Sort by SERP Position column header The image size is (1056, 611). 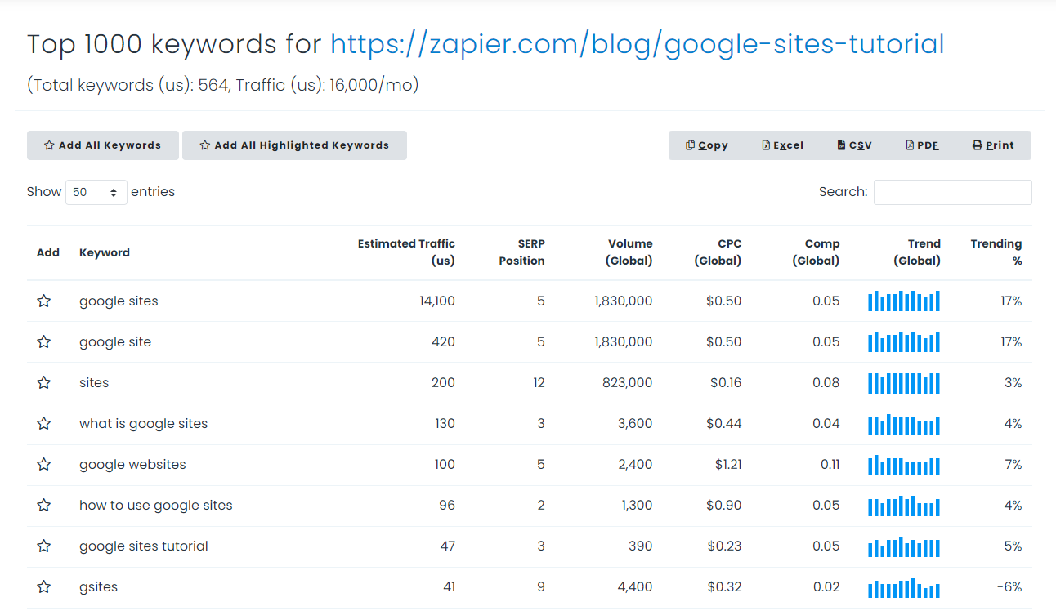pos(521,252)
